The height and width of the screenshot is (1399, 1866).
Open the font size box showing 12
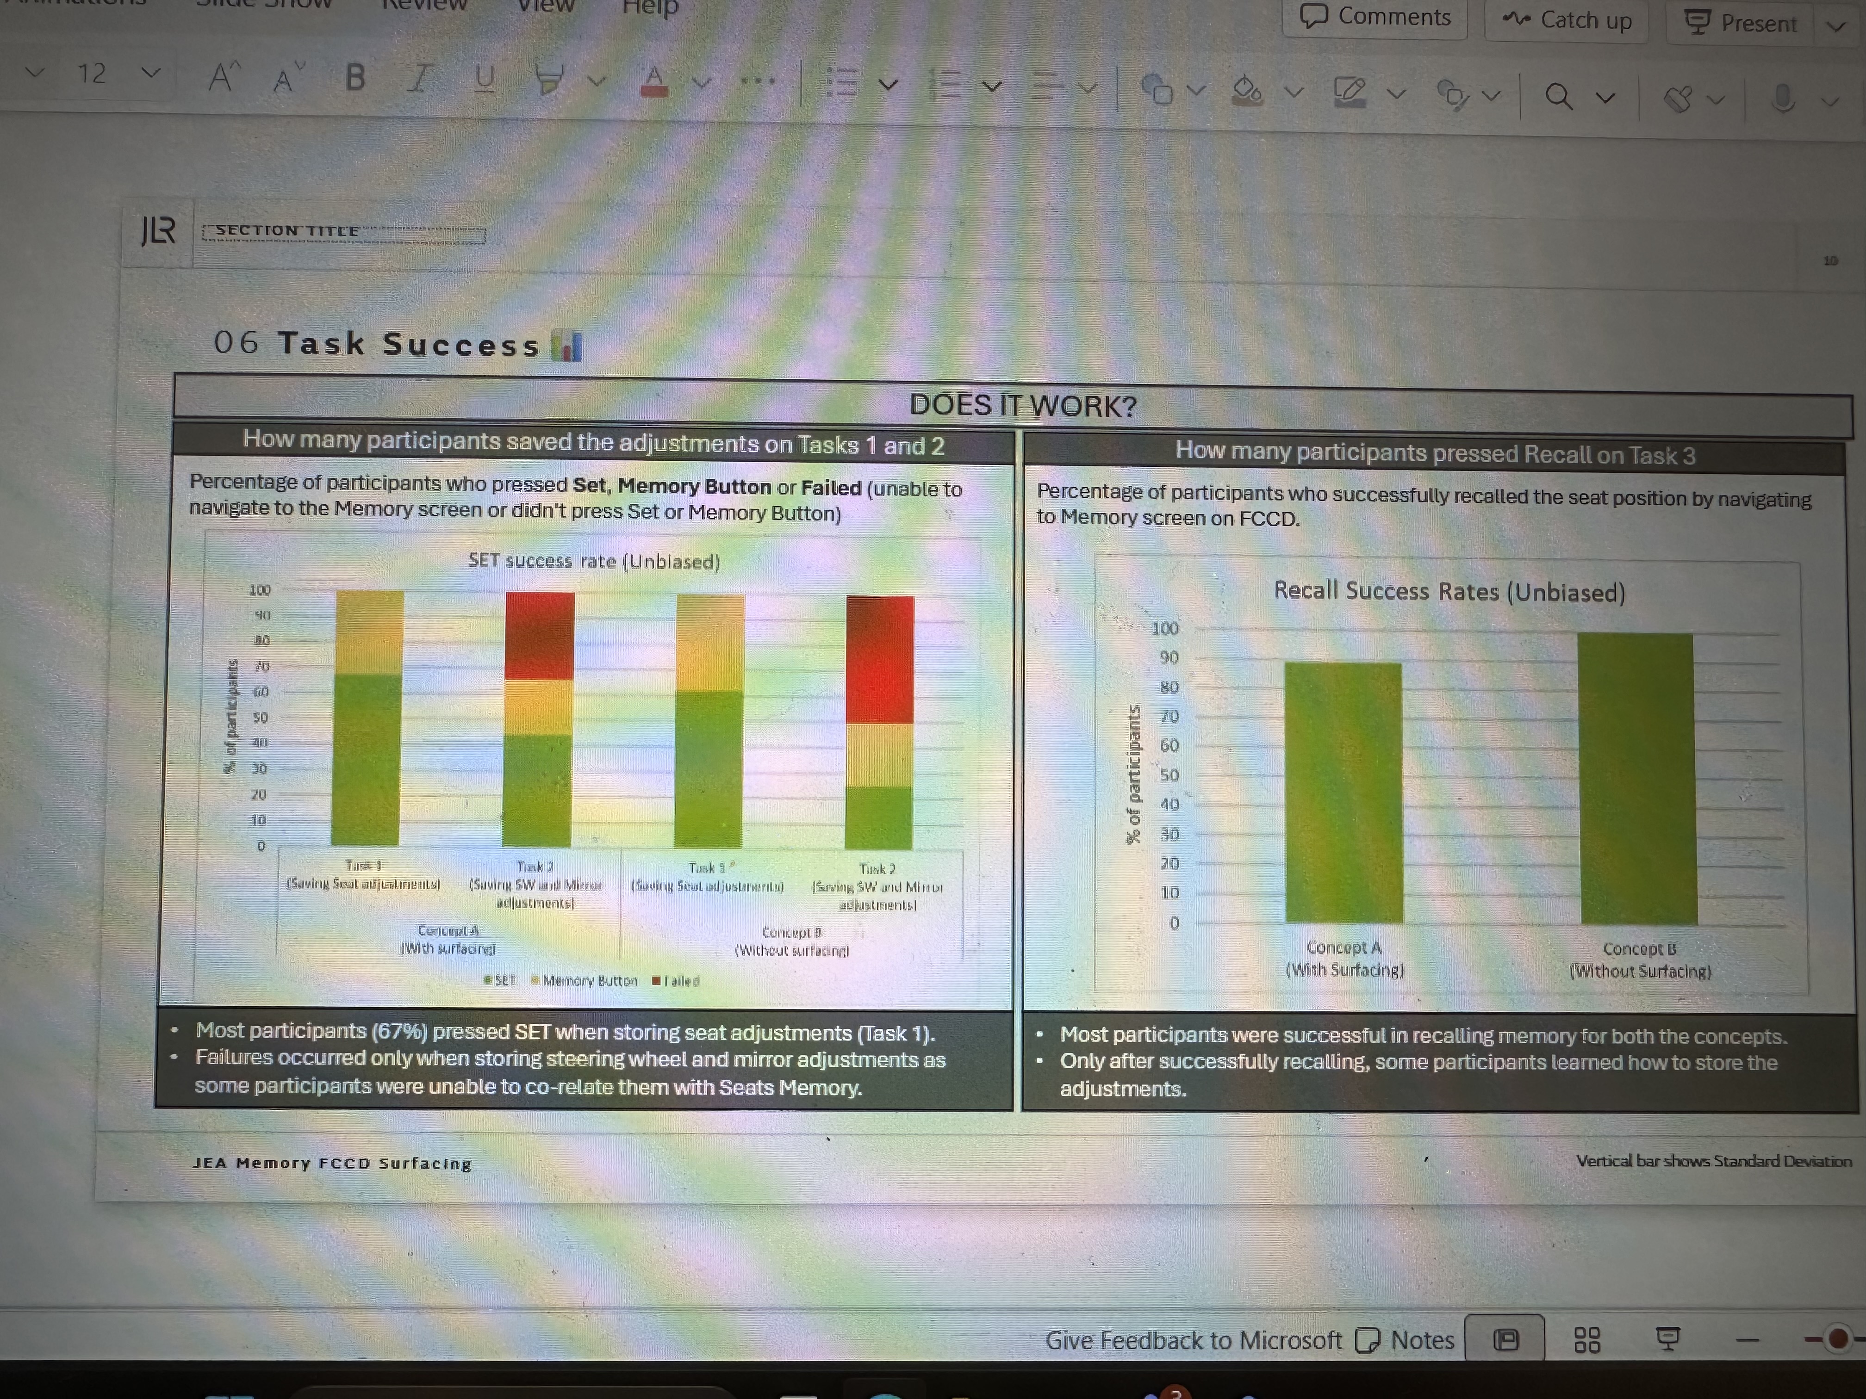click(91, 74)
